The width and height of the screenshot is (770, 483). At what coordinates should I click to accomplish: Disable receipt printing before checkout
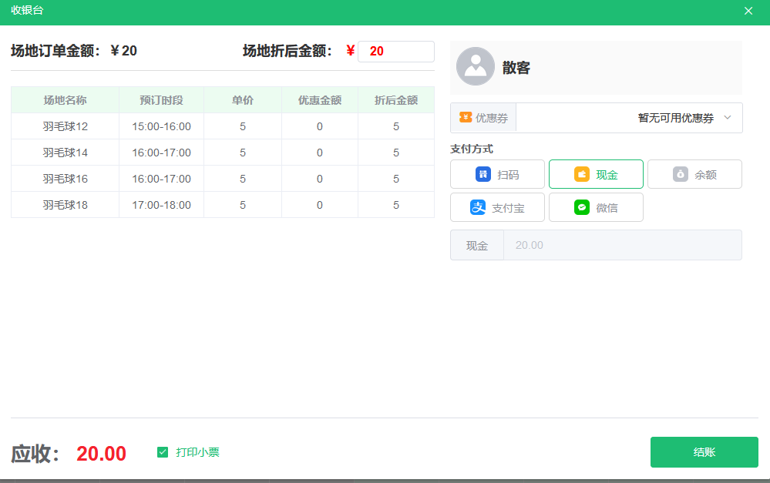coord(162,452)
